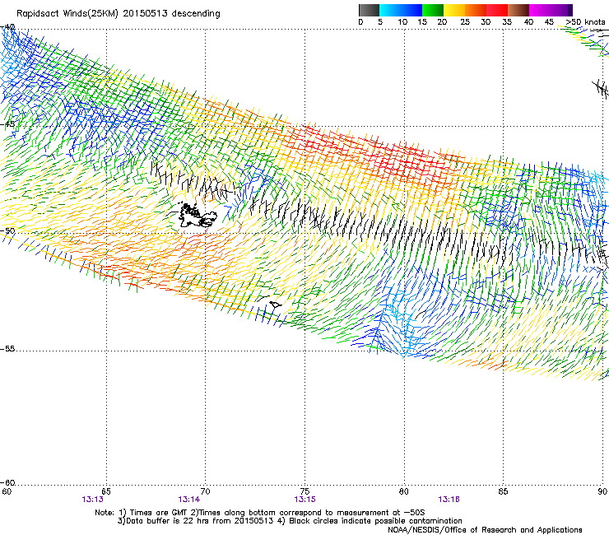Click the red 30-35 knots legend segment
The image size is (609, 535).
point(497,10)
